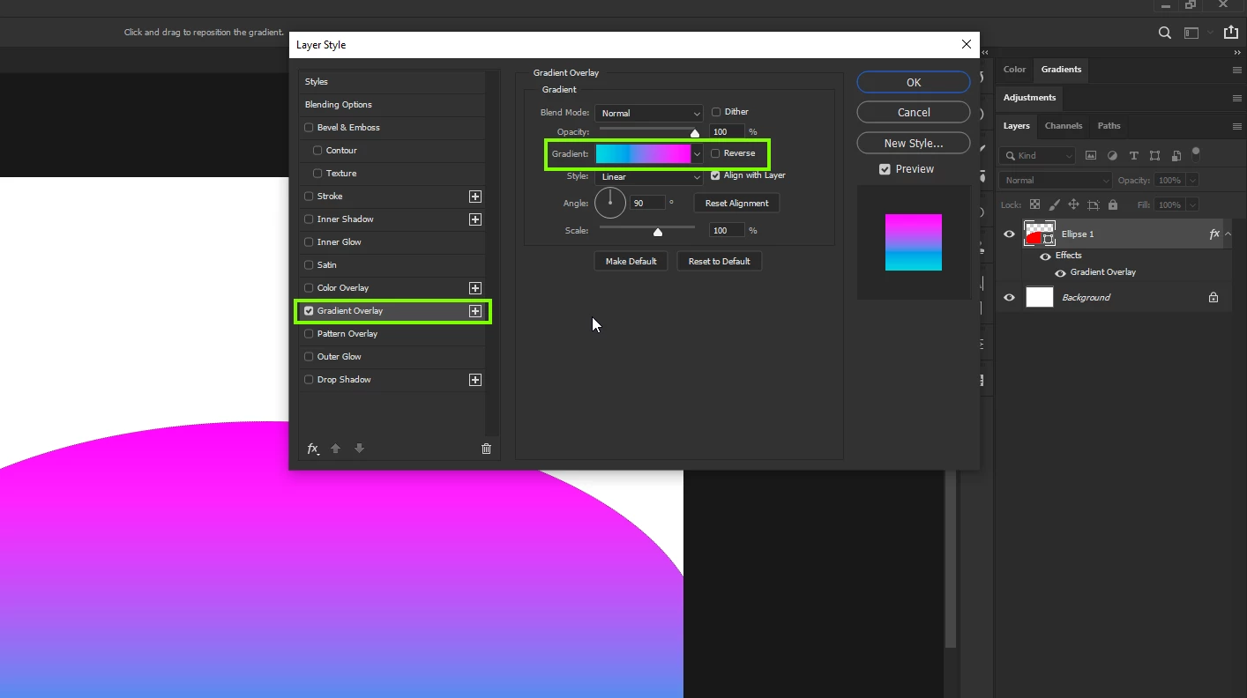Click the Cancel button
The image size is (1247, 698).
pyautogui.click(x=914, y=112)
